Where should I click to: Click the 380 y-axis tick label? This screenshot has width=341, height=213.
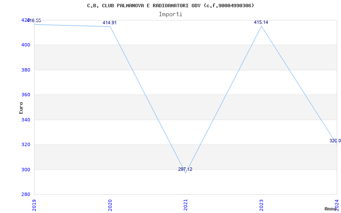pyautogui.click(x=25, y=70)
